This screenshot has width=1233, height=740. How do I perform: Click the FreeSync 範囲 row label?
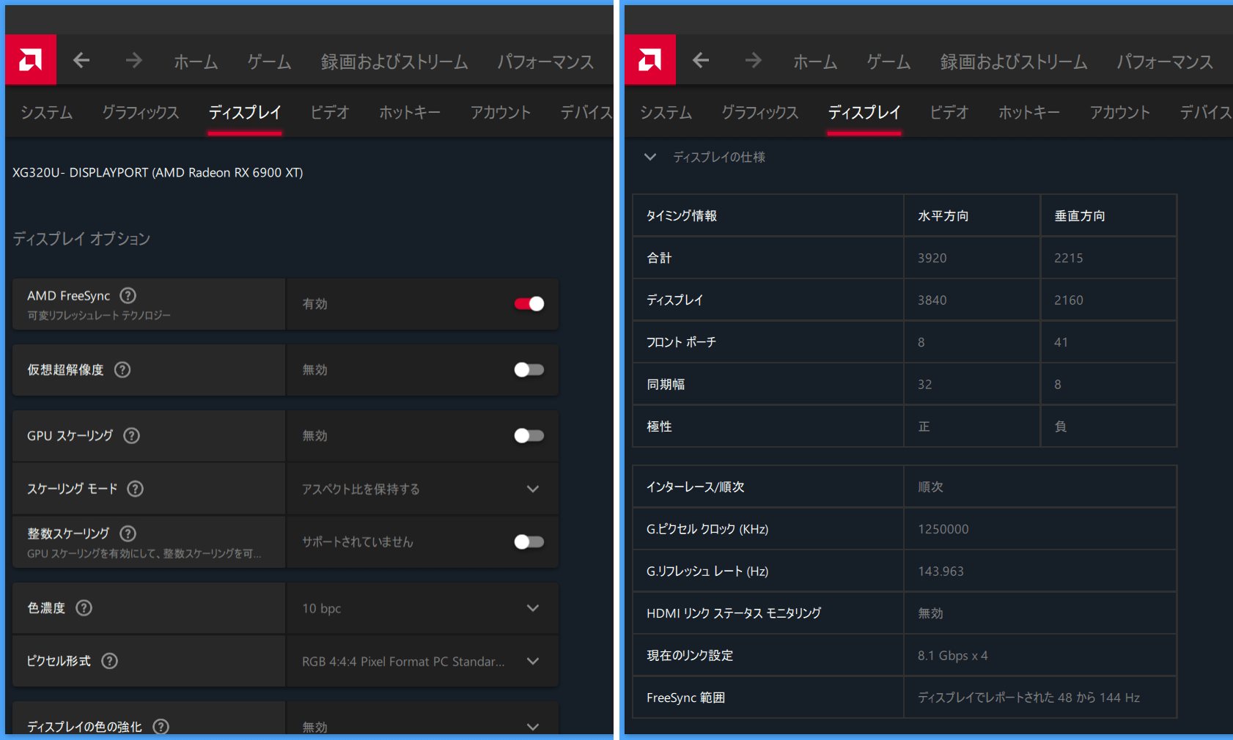click(685, 698)
